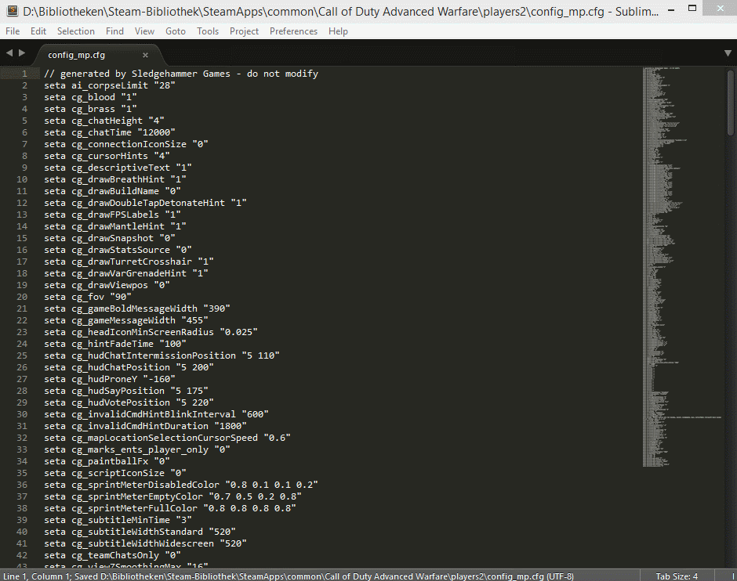
Task: Click the cg_hudSayPosition line
Action: coord(126,391)
